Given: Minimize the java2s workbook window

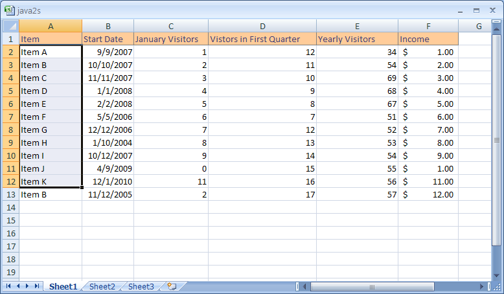Looking at the screenshot, I should click(x=461, y=11).
